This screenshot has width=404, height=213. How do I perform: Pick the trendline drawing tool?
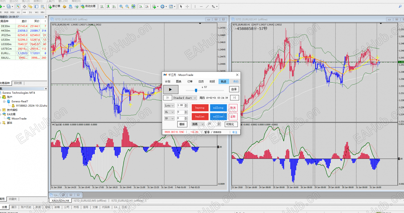[208, 6]
